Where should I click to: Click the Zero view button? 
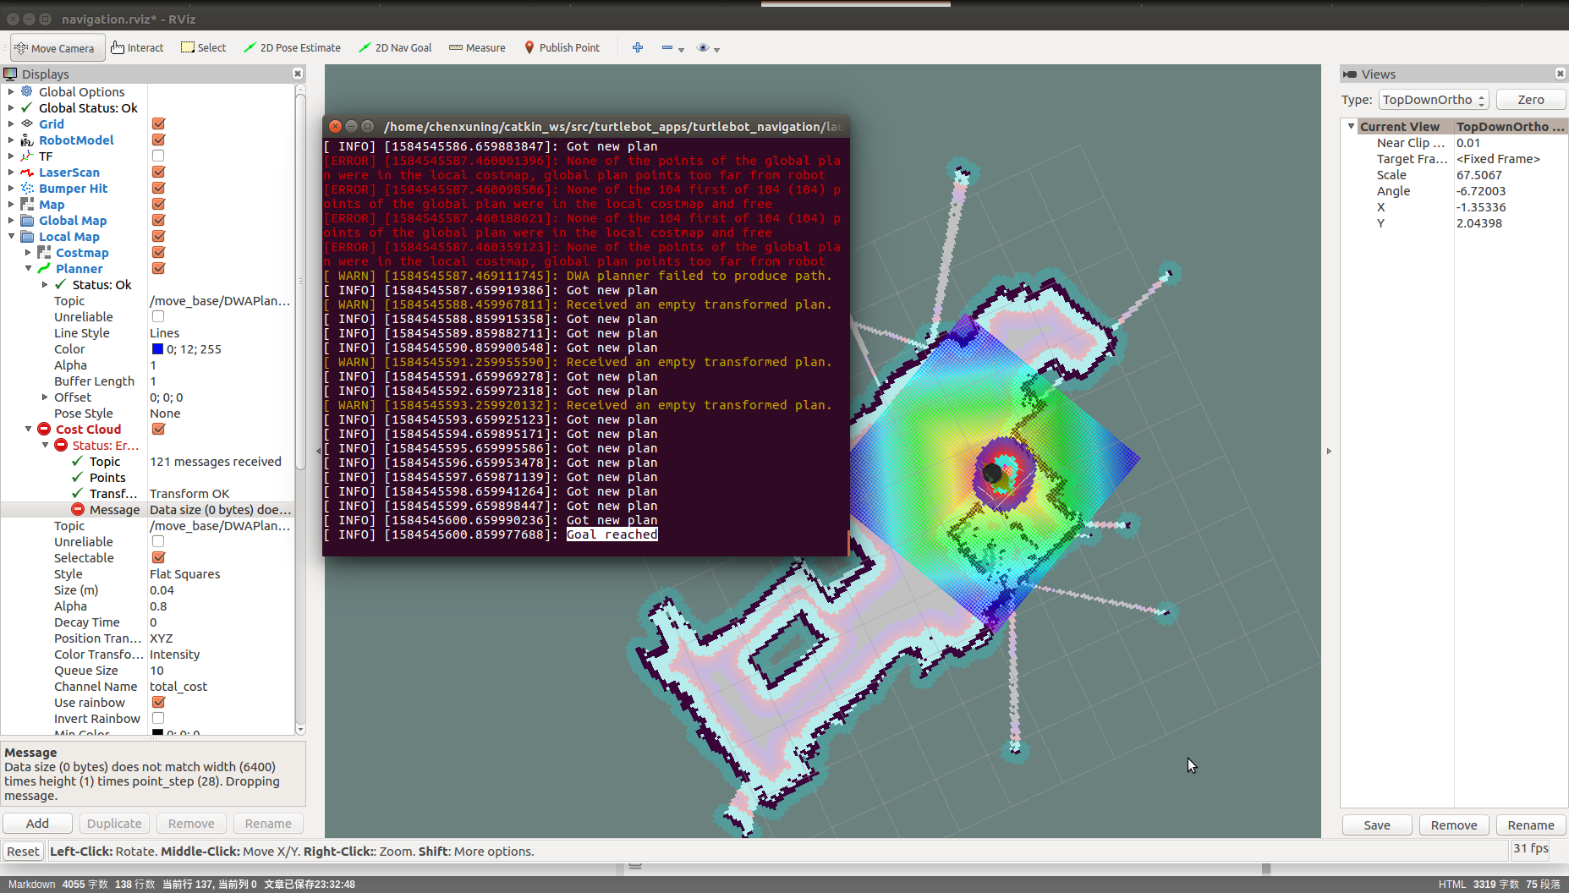tap(1531, 100)
